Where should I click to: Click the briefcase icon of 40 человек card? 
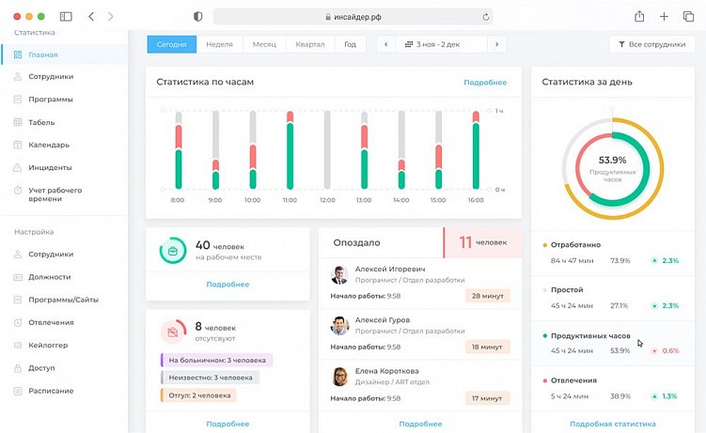click(172, 251)
